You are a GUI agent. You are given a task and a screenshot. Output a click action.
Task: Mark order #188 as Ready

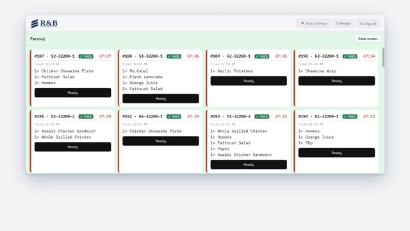pos(161,99)
